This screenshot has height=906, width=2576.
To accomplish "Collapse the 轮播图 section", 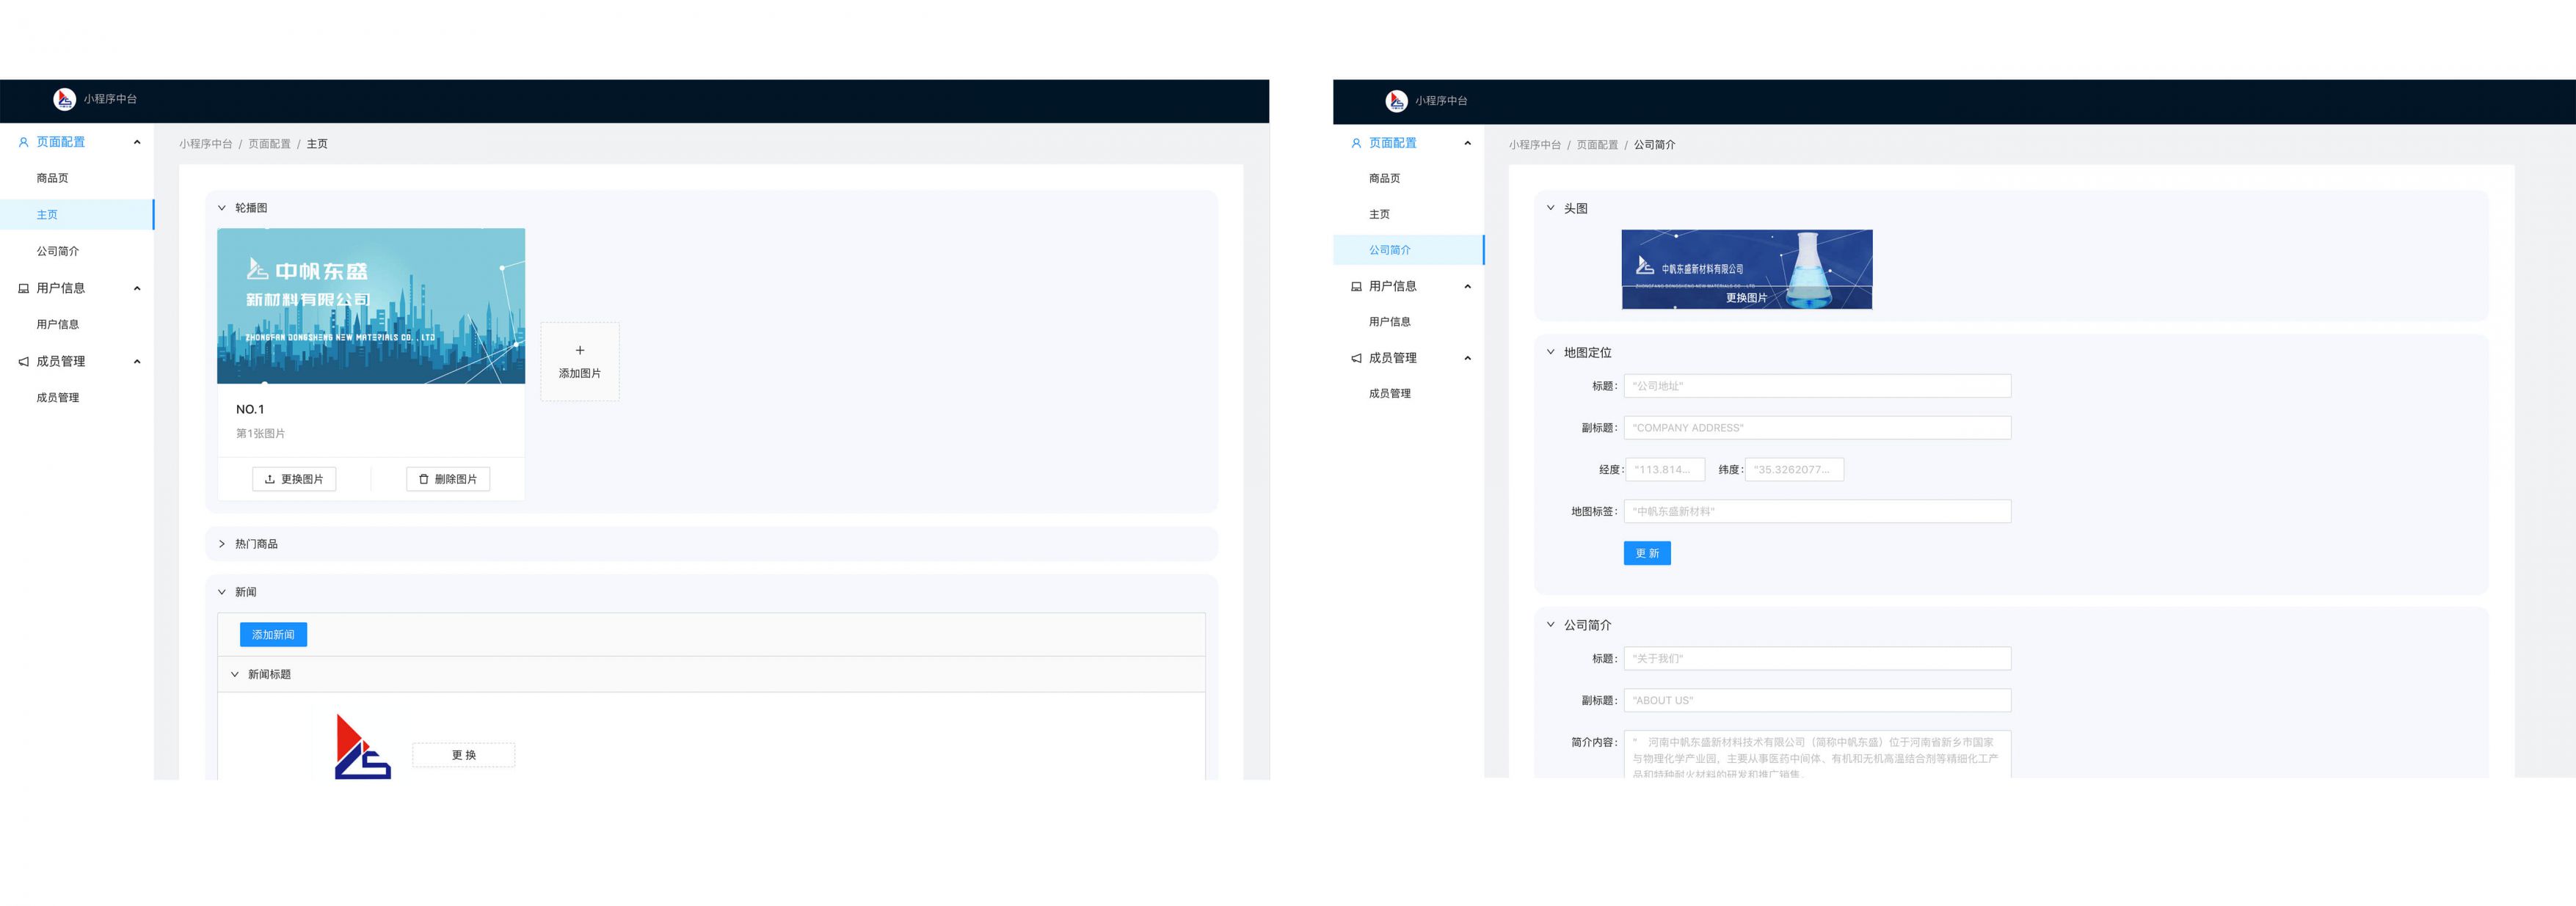I will (222, 208).
